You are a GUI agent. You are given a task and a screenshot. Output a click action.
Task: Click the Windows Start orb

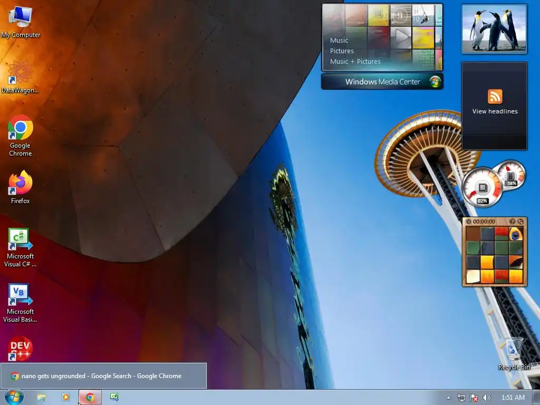[14, 397]
